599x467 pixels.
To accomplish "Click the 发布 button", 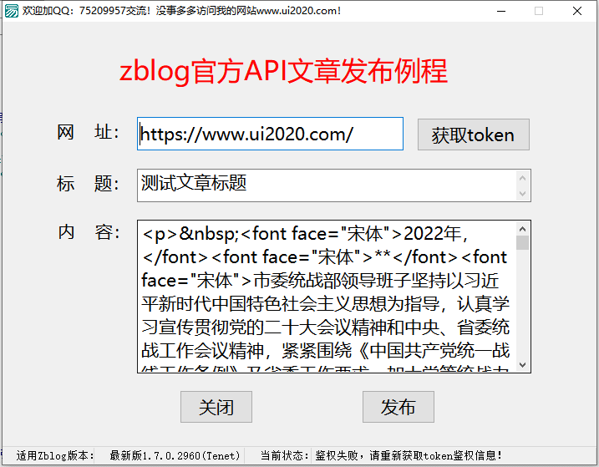I will point(398,407).
